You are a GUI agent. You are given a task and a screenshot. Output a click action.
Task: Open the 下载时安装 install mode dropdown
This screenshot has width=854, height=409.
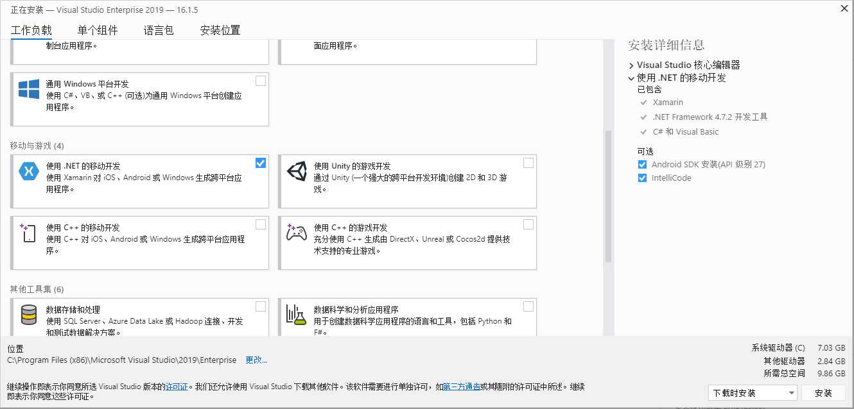(753, 393)
